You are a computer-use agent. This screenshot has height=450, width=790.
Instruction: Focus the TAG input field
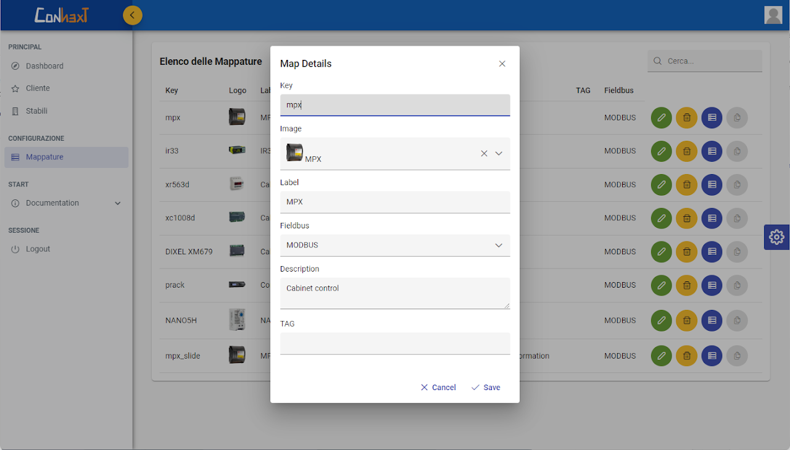(x=395, y=343)
